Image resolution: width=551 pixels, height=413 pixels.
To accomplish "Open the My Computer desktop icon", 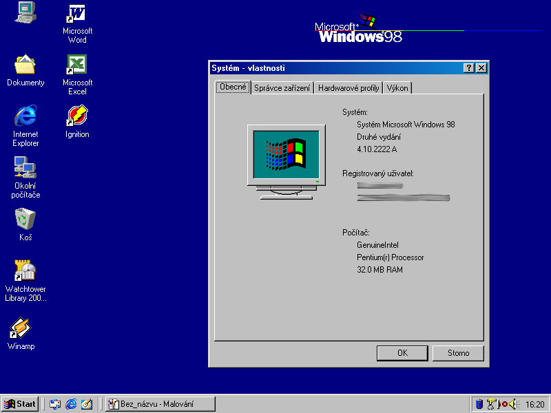I will tap(25, 12).
